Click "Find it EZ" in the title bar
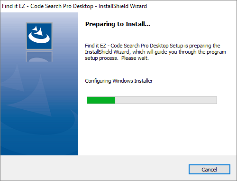 pyautogui.click(x=13, y=6)
